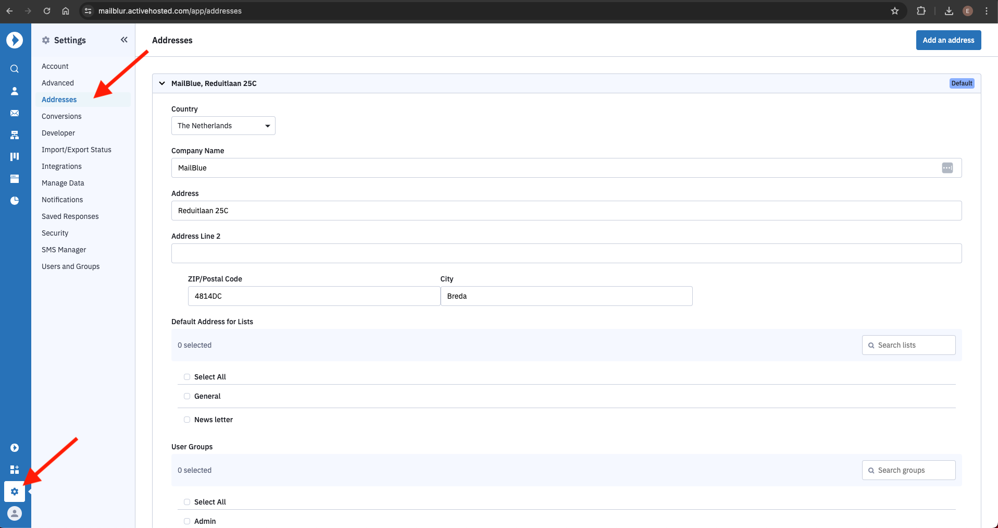Click the password manager icon in Company Name
The width and height of the screenshot is (998, 528).
[x=947, y=168]
